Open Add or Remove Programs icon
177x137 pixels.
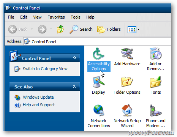click(156, 54)
